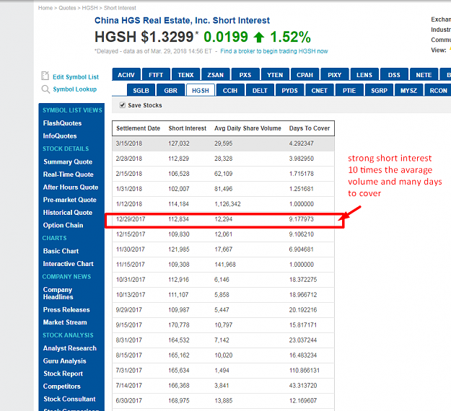Switch to the GBR symbol tab
The height and width of the screenshot is (411, 451).
pyautogui.click(x=170, y=90)
